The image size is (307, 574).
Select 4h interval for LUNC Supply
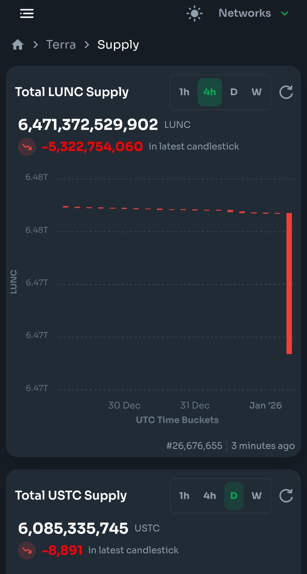coord(210,92)
